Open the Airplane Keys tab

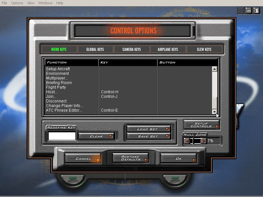tap(167, 49)
